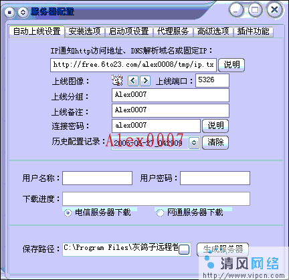289x280 pixels.
Task: Open the 自动上线设置 tab
Action: pyautogui.click(x=37, y=31)
